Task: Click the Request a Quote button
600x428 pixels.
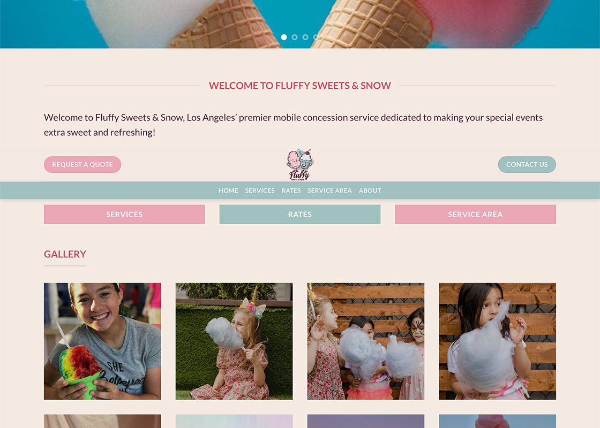Action: [82, 164]
